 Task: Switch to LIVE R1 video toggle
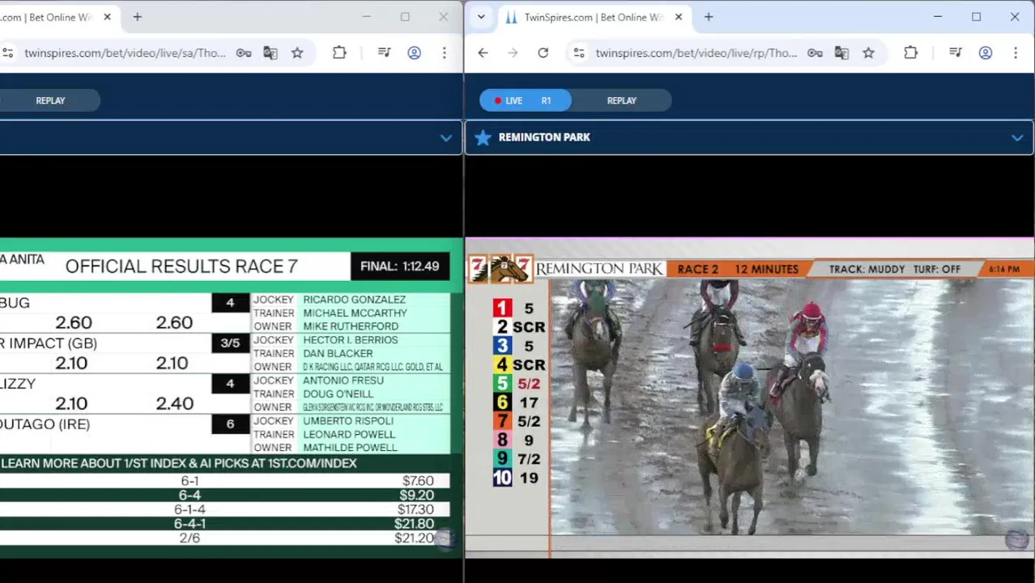[x=526, y=100]
